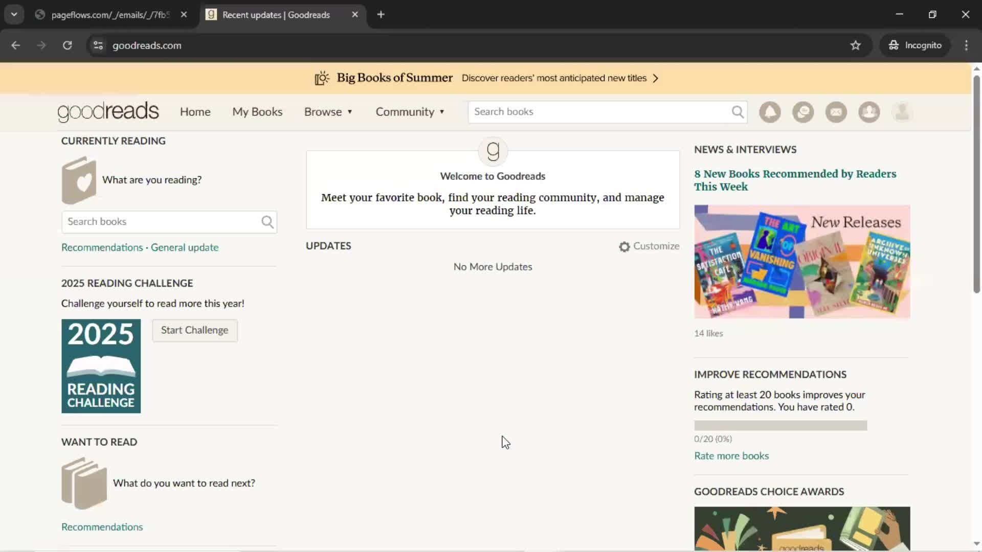
Task: Open the 2025 Reading Challenge badge
Action: click(101, 366)
